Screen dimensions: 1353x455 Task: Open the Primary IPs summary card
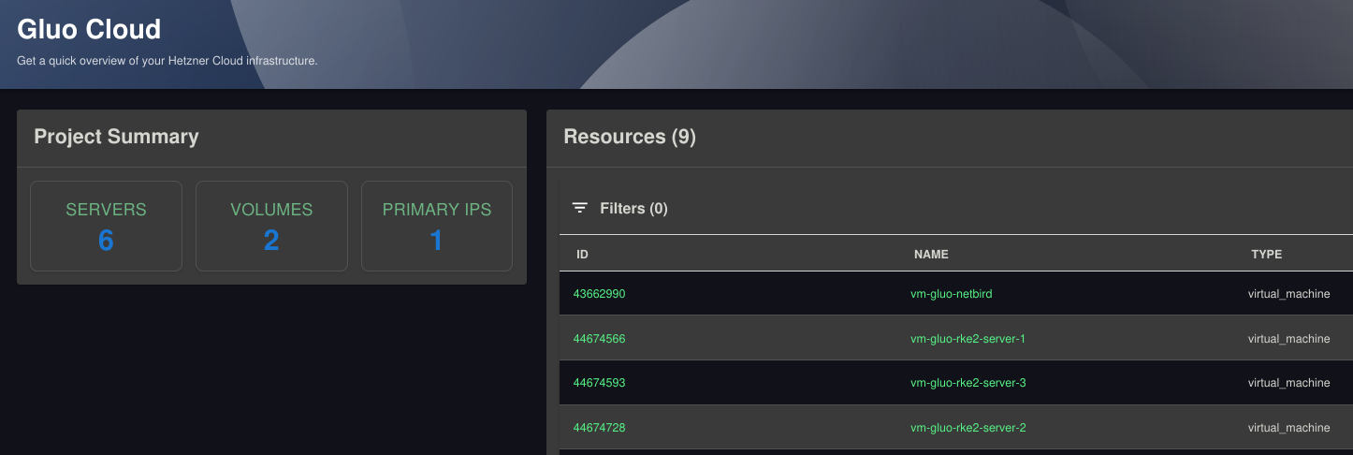coord(437,227)
